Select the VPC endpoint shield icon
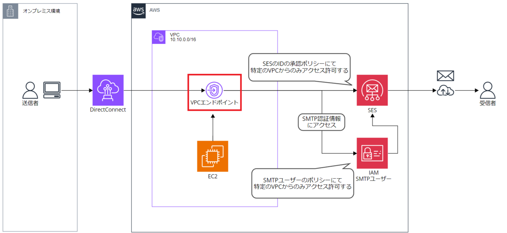This screenshot has width=507, height=233. click(215, 90)
